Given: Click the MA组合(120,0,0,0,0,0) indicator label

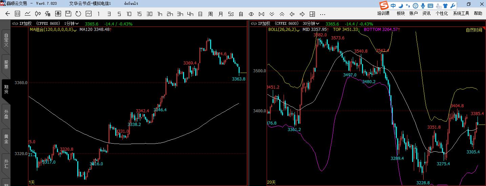Looking at the screenshot, I should click(53, 30).
